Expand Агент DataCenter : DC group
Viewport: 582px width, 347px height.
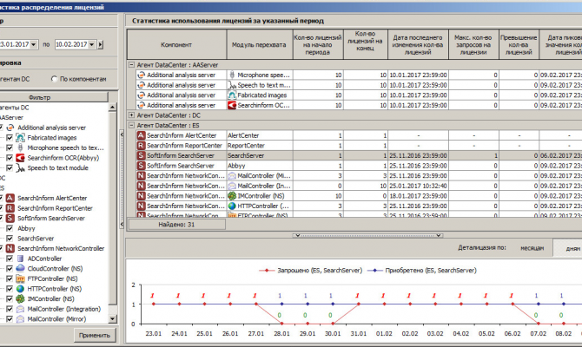coord(131,115)
